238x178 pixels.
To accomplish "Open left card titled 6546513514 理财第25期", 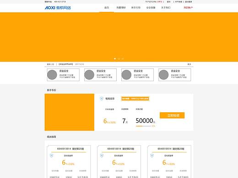I will coord(70,149).
